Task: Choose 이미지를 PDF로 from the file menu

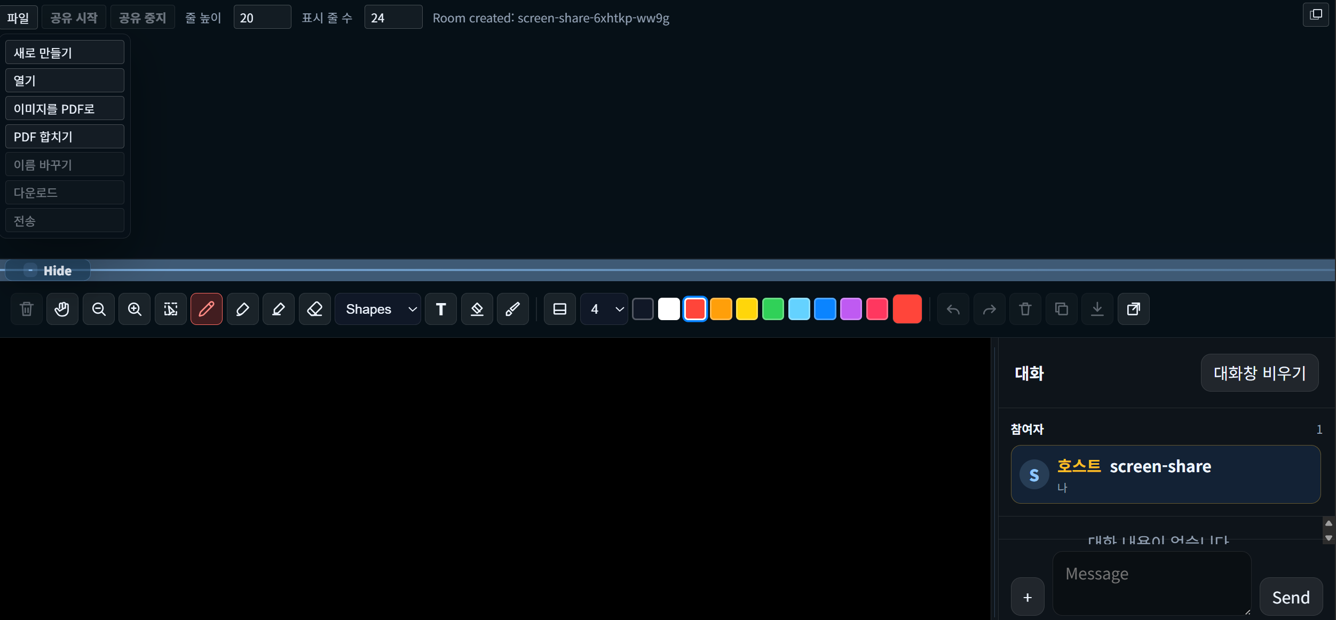Action: [65, 108]
